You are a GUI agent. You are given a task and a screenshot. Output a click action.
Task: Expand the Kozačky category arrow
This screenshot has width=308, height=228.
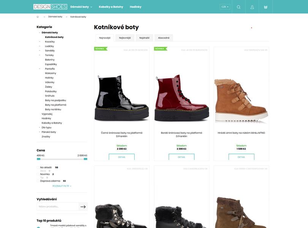pos(40,42)
